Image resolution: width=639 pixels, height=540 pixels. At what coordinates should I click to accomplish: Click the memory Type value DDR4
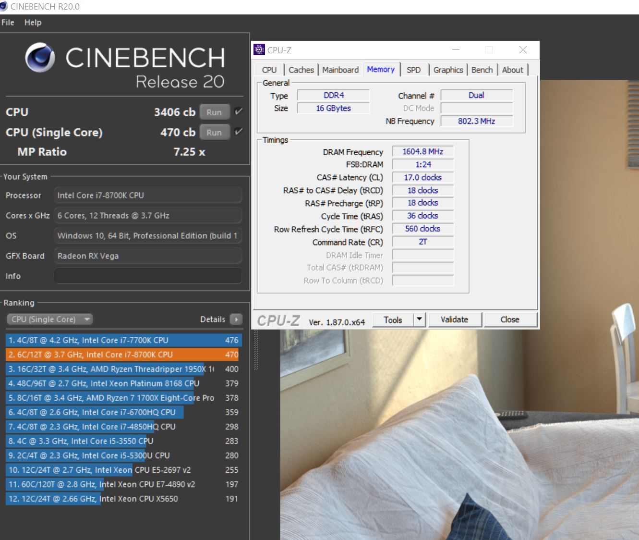[x=334, y=95]
